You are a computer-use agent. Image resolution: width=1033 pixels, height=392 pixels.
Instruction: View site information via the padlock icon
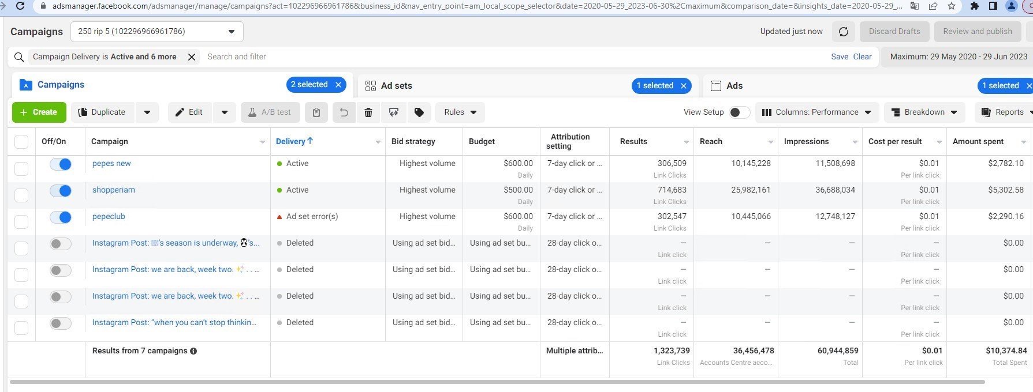pyautogui.click(x=43, y=6)
